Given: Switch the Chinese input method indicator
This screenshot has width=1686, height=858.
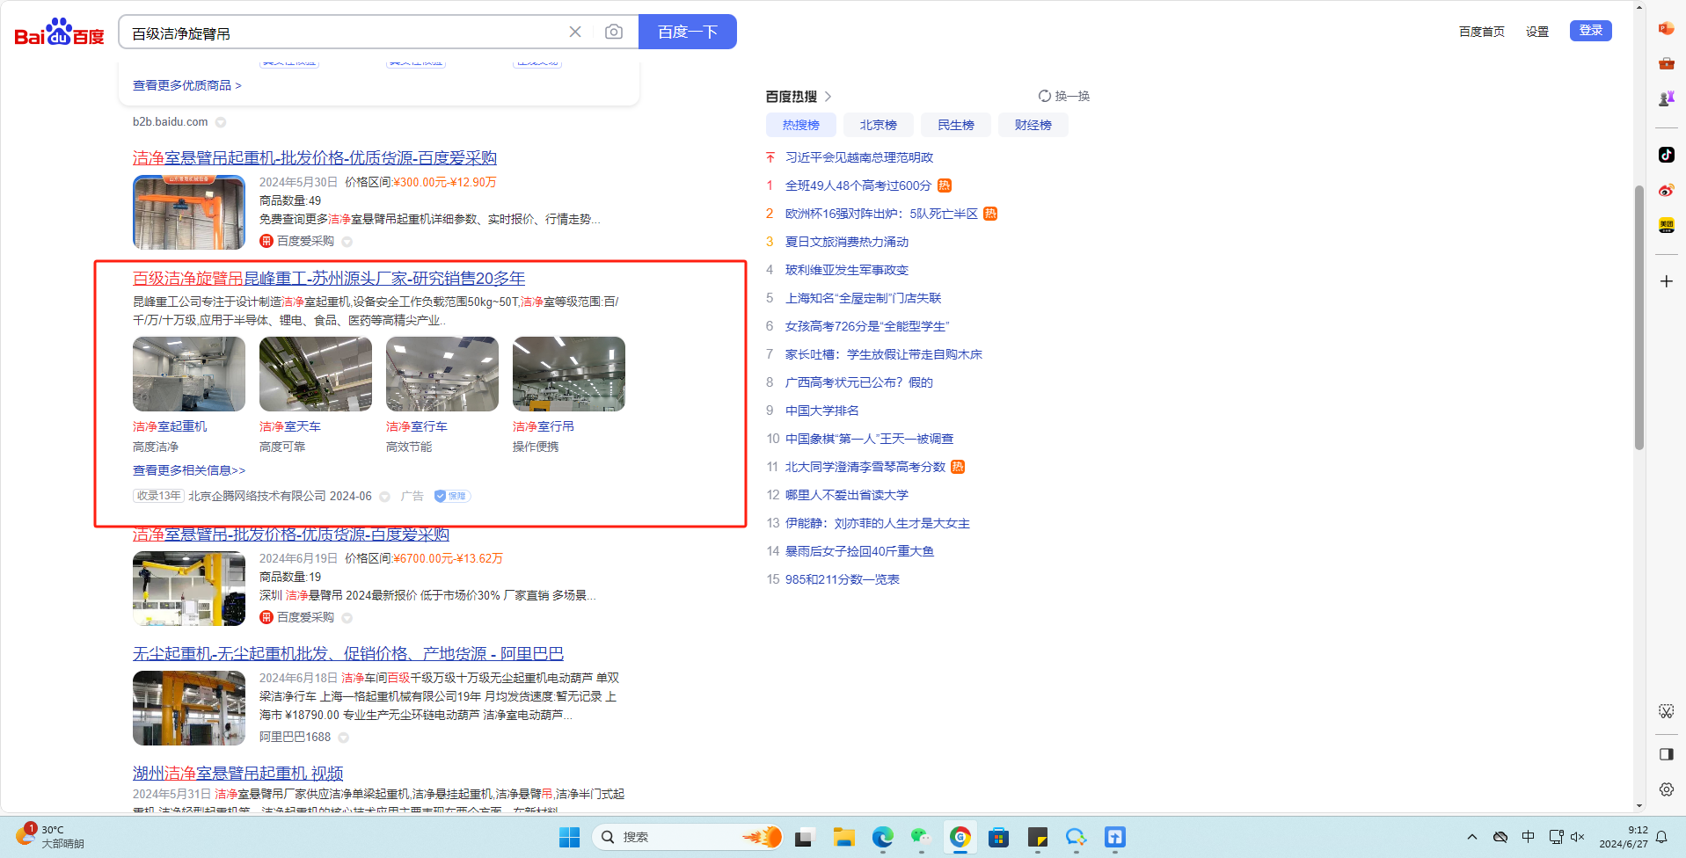Looking at the screenshot, I should point(1529,837).
